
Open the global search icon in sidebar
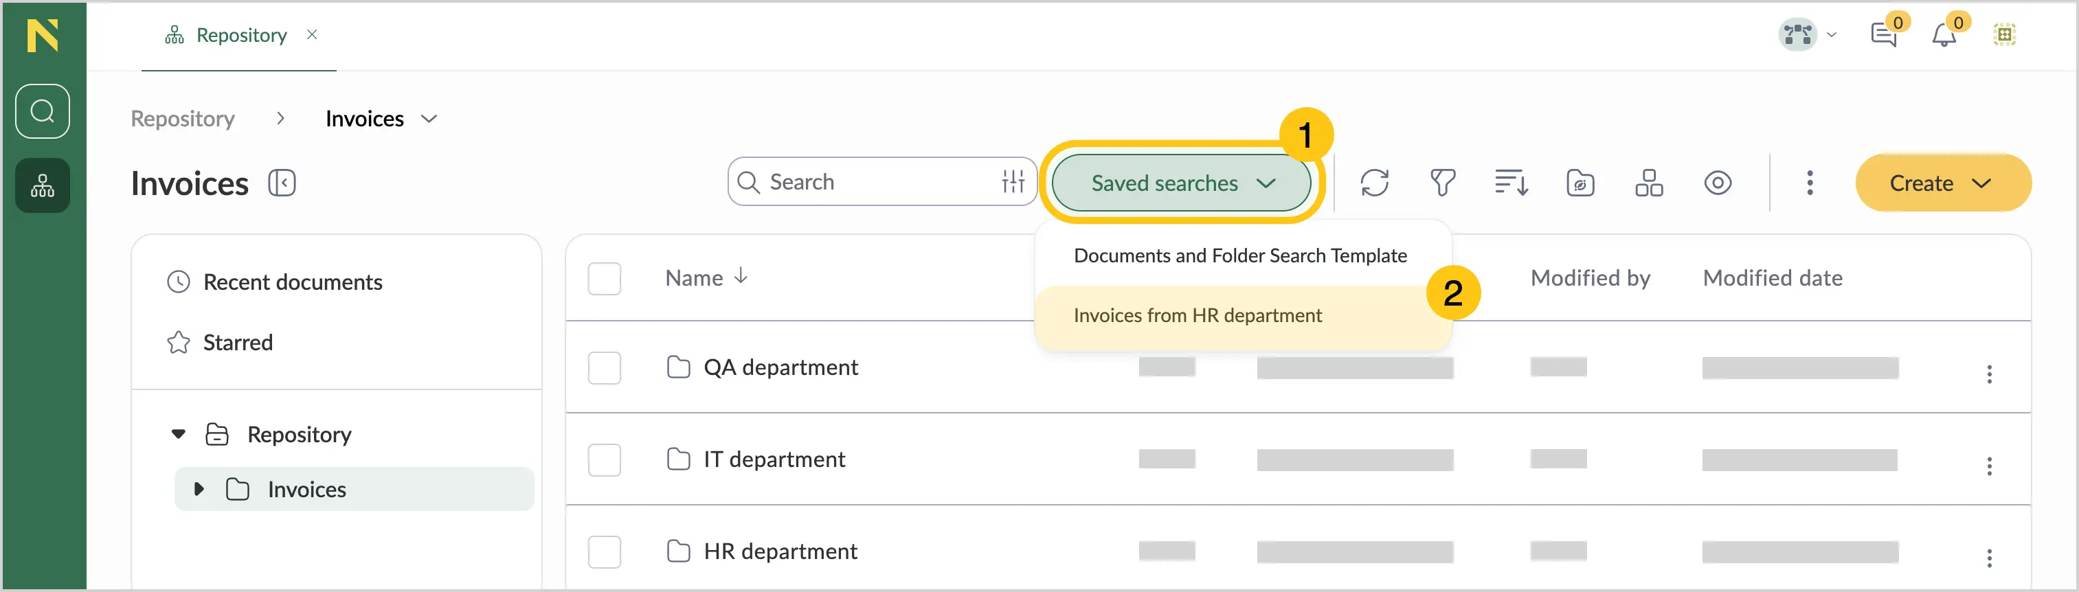(x=43, y=111)
